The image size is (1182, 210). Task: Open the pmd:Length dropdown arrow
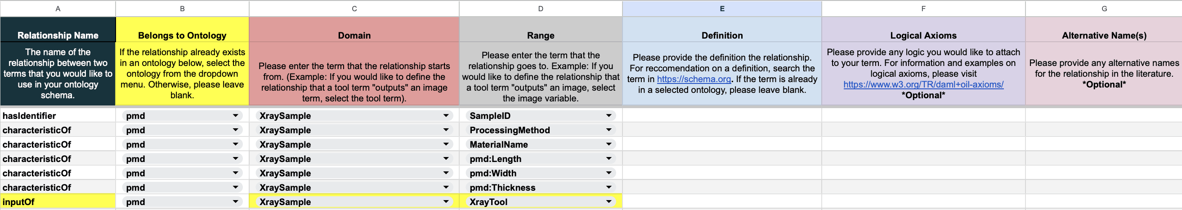point(609,159)
